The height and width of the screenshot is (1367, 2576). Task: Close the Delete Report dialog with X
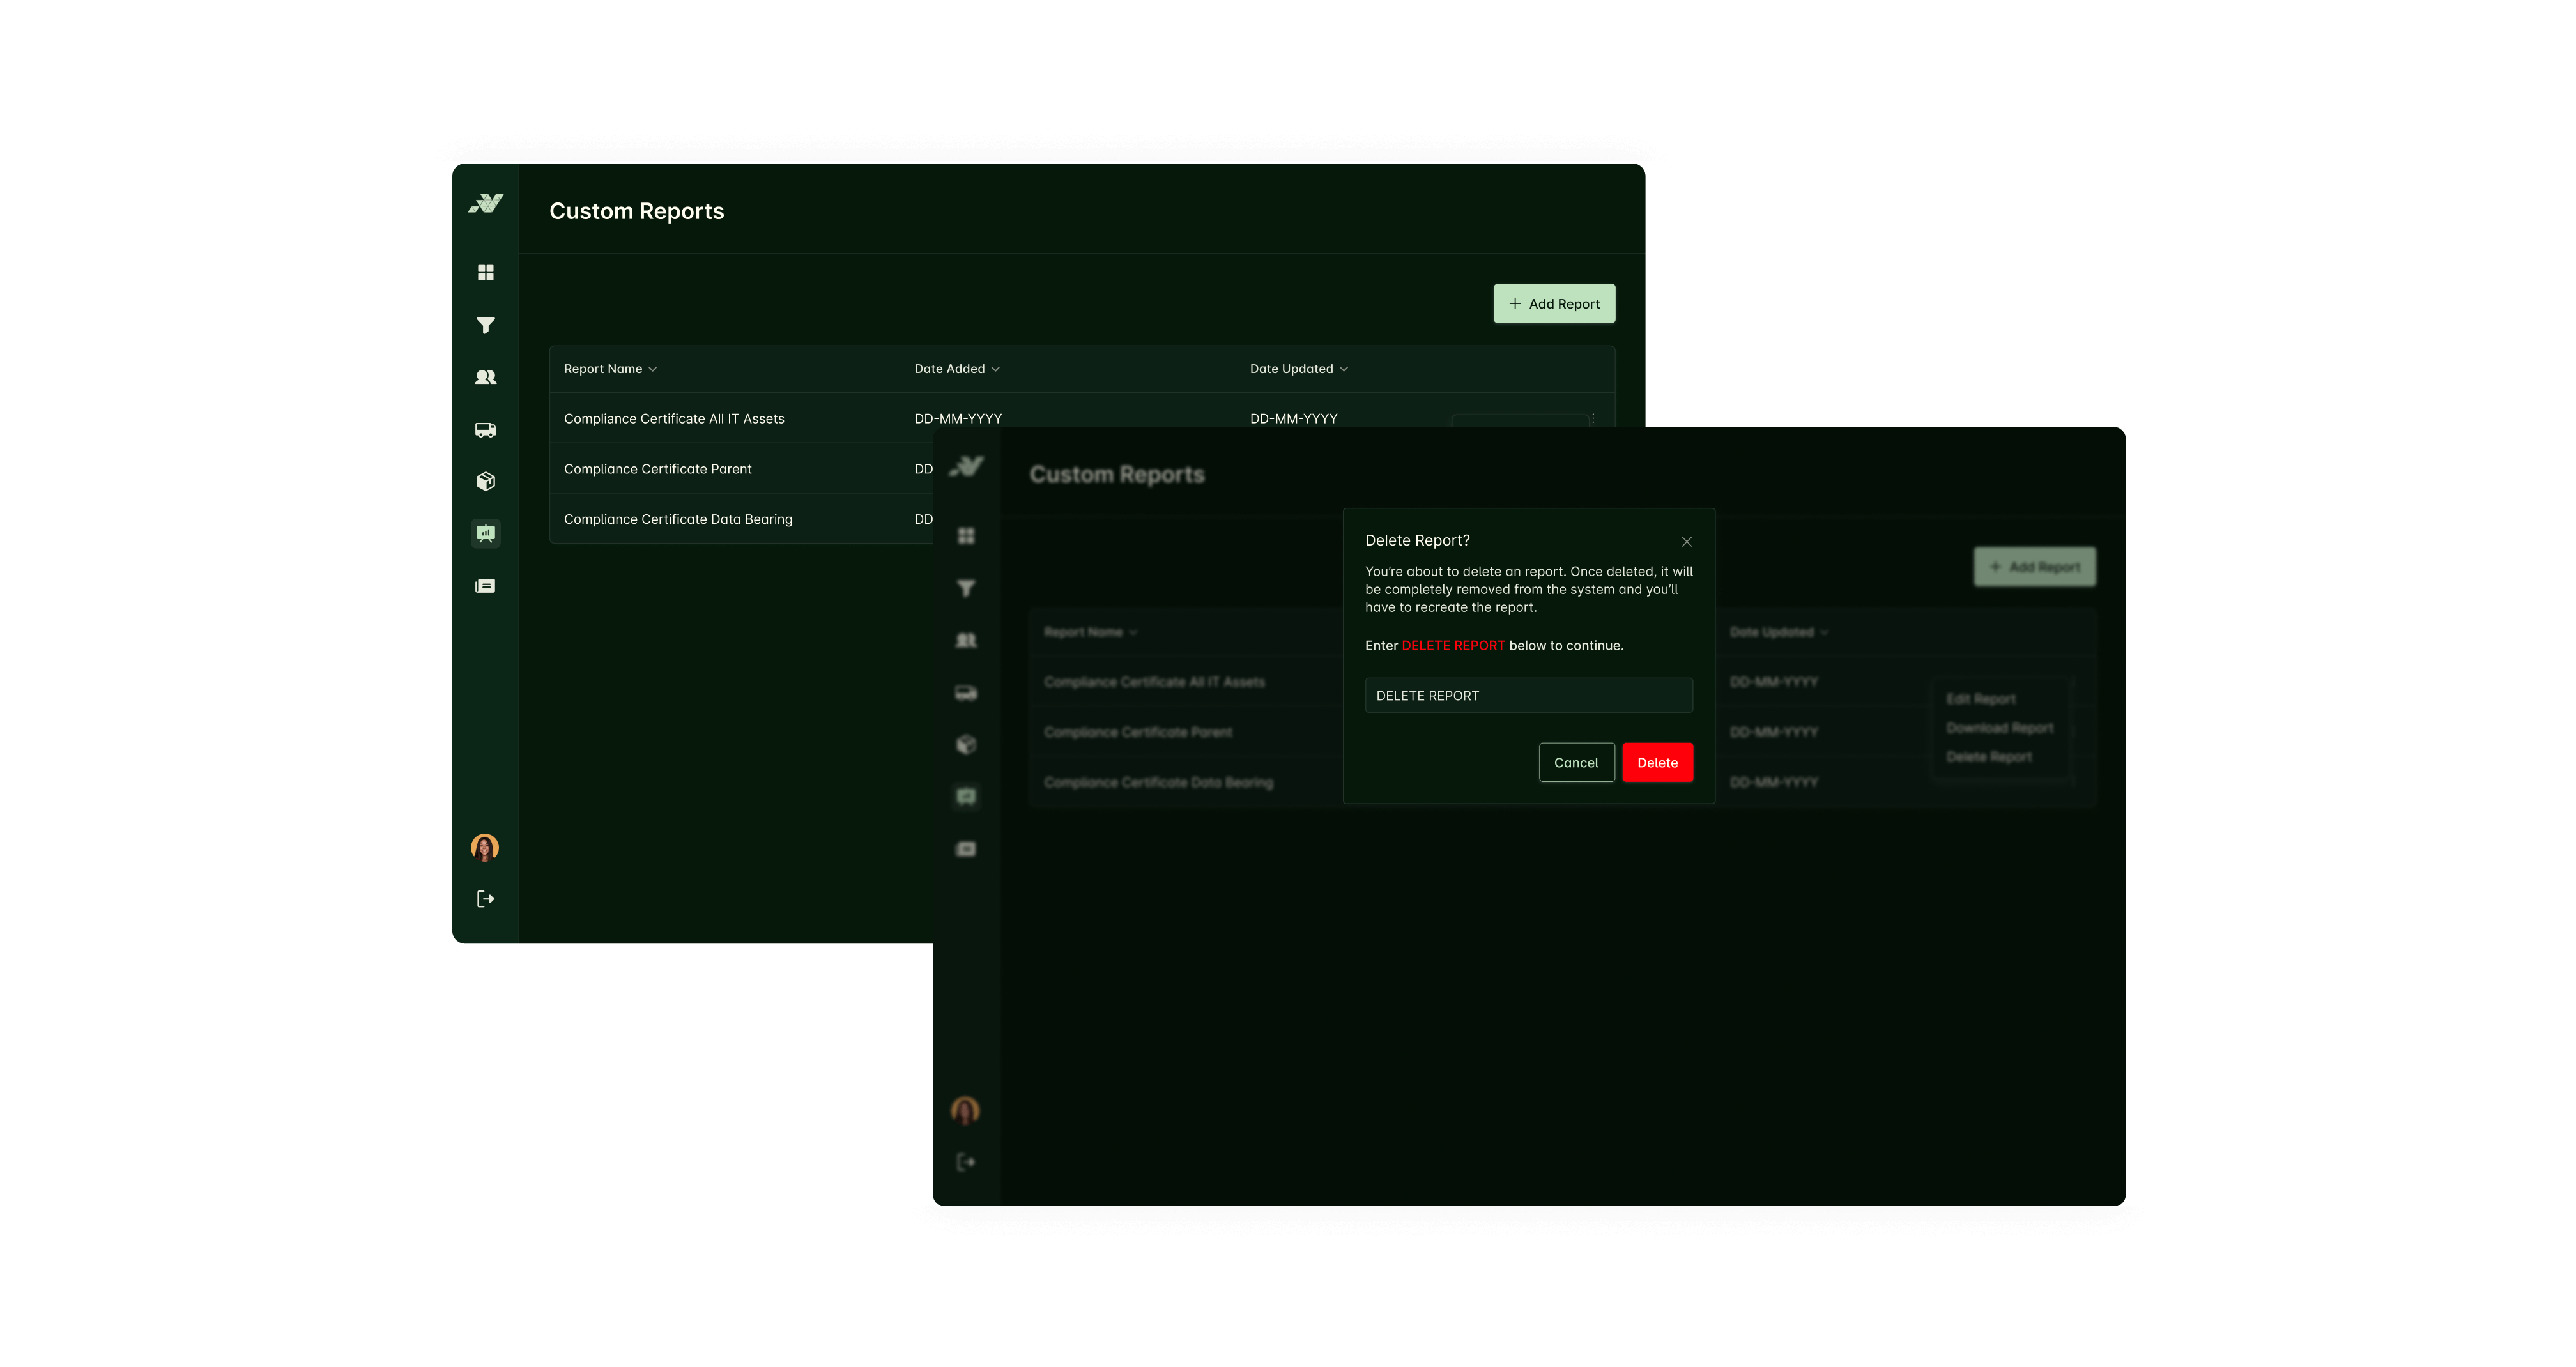1686,542
